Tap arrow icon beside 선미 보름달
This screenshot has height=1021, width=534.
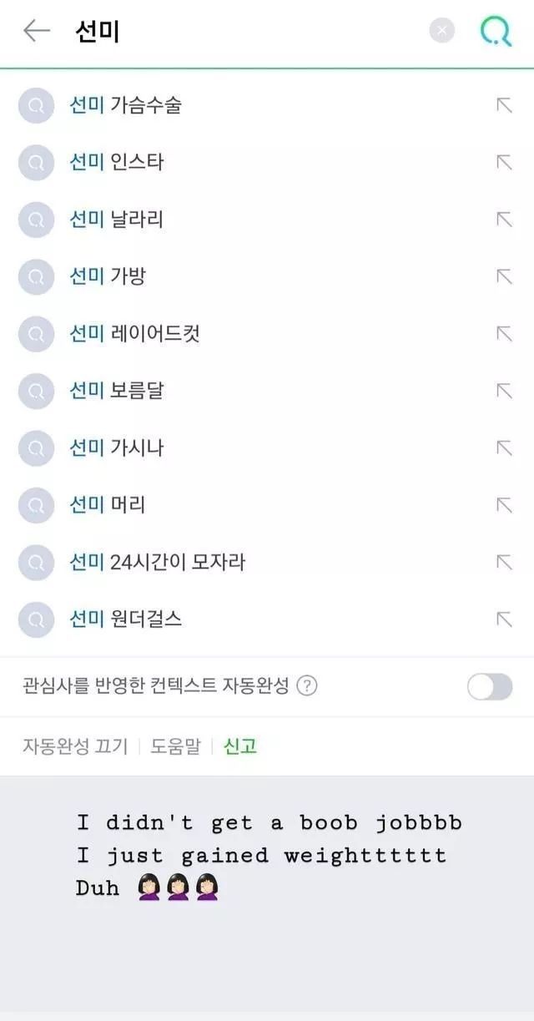(504, 390)
